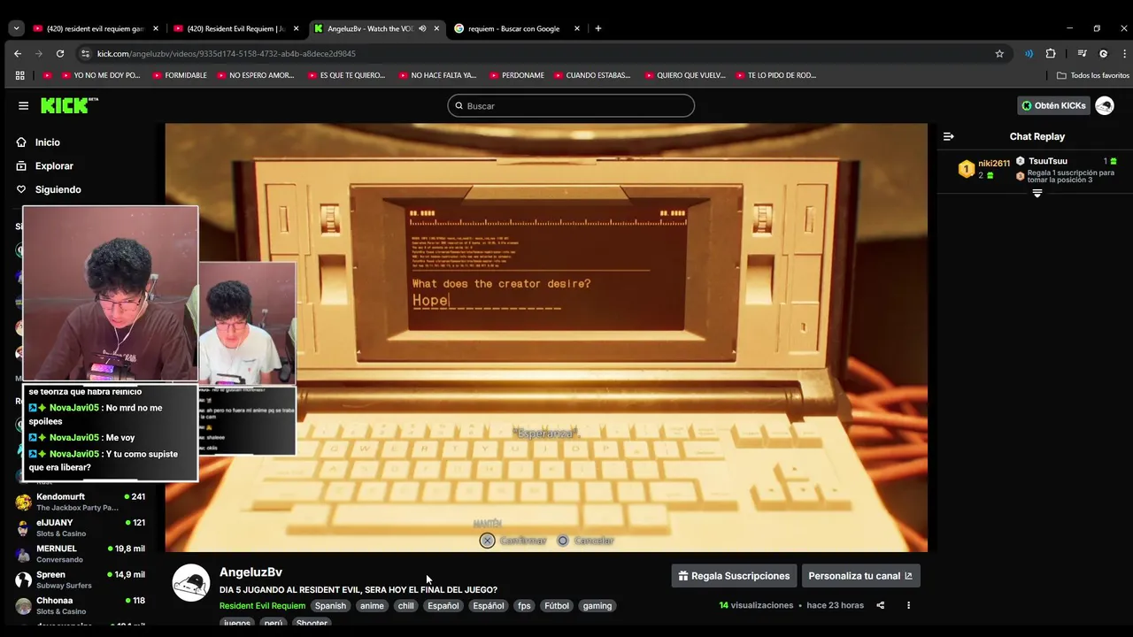Go to Inicio in the sidebar
Screen dimensions: 1133x637
coord(48,142)
